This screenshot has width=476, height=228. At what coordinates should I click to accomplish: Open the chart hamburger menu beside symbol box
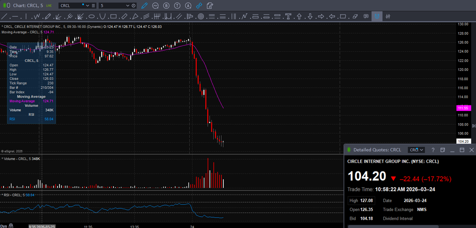tap(93, 6)
